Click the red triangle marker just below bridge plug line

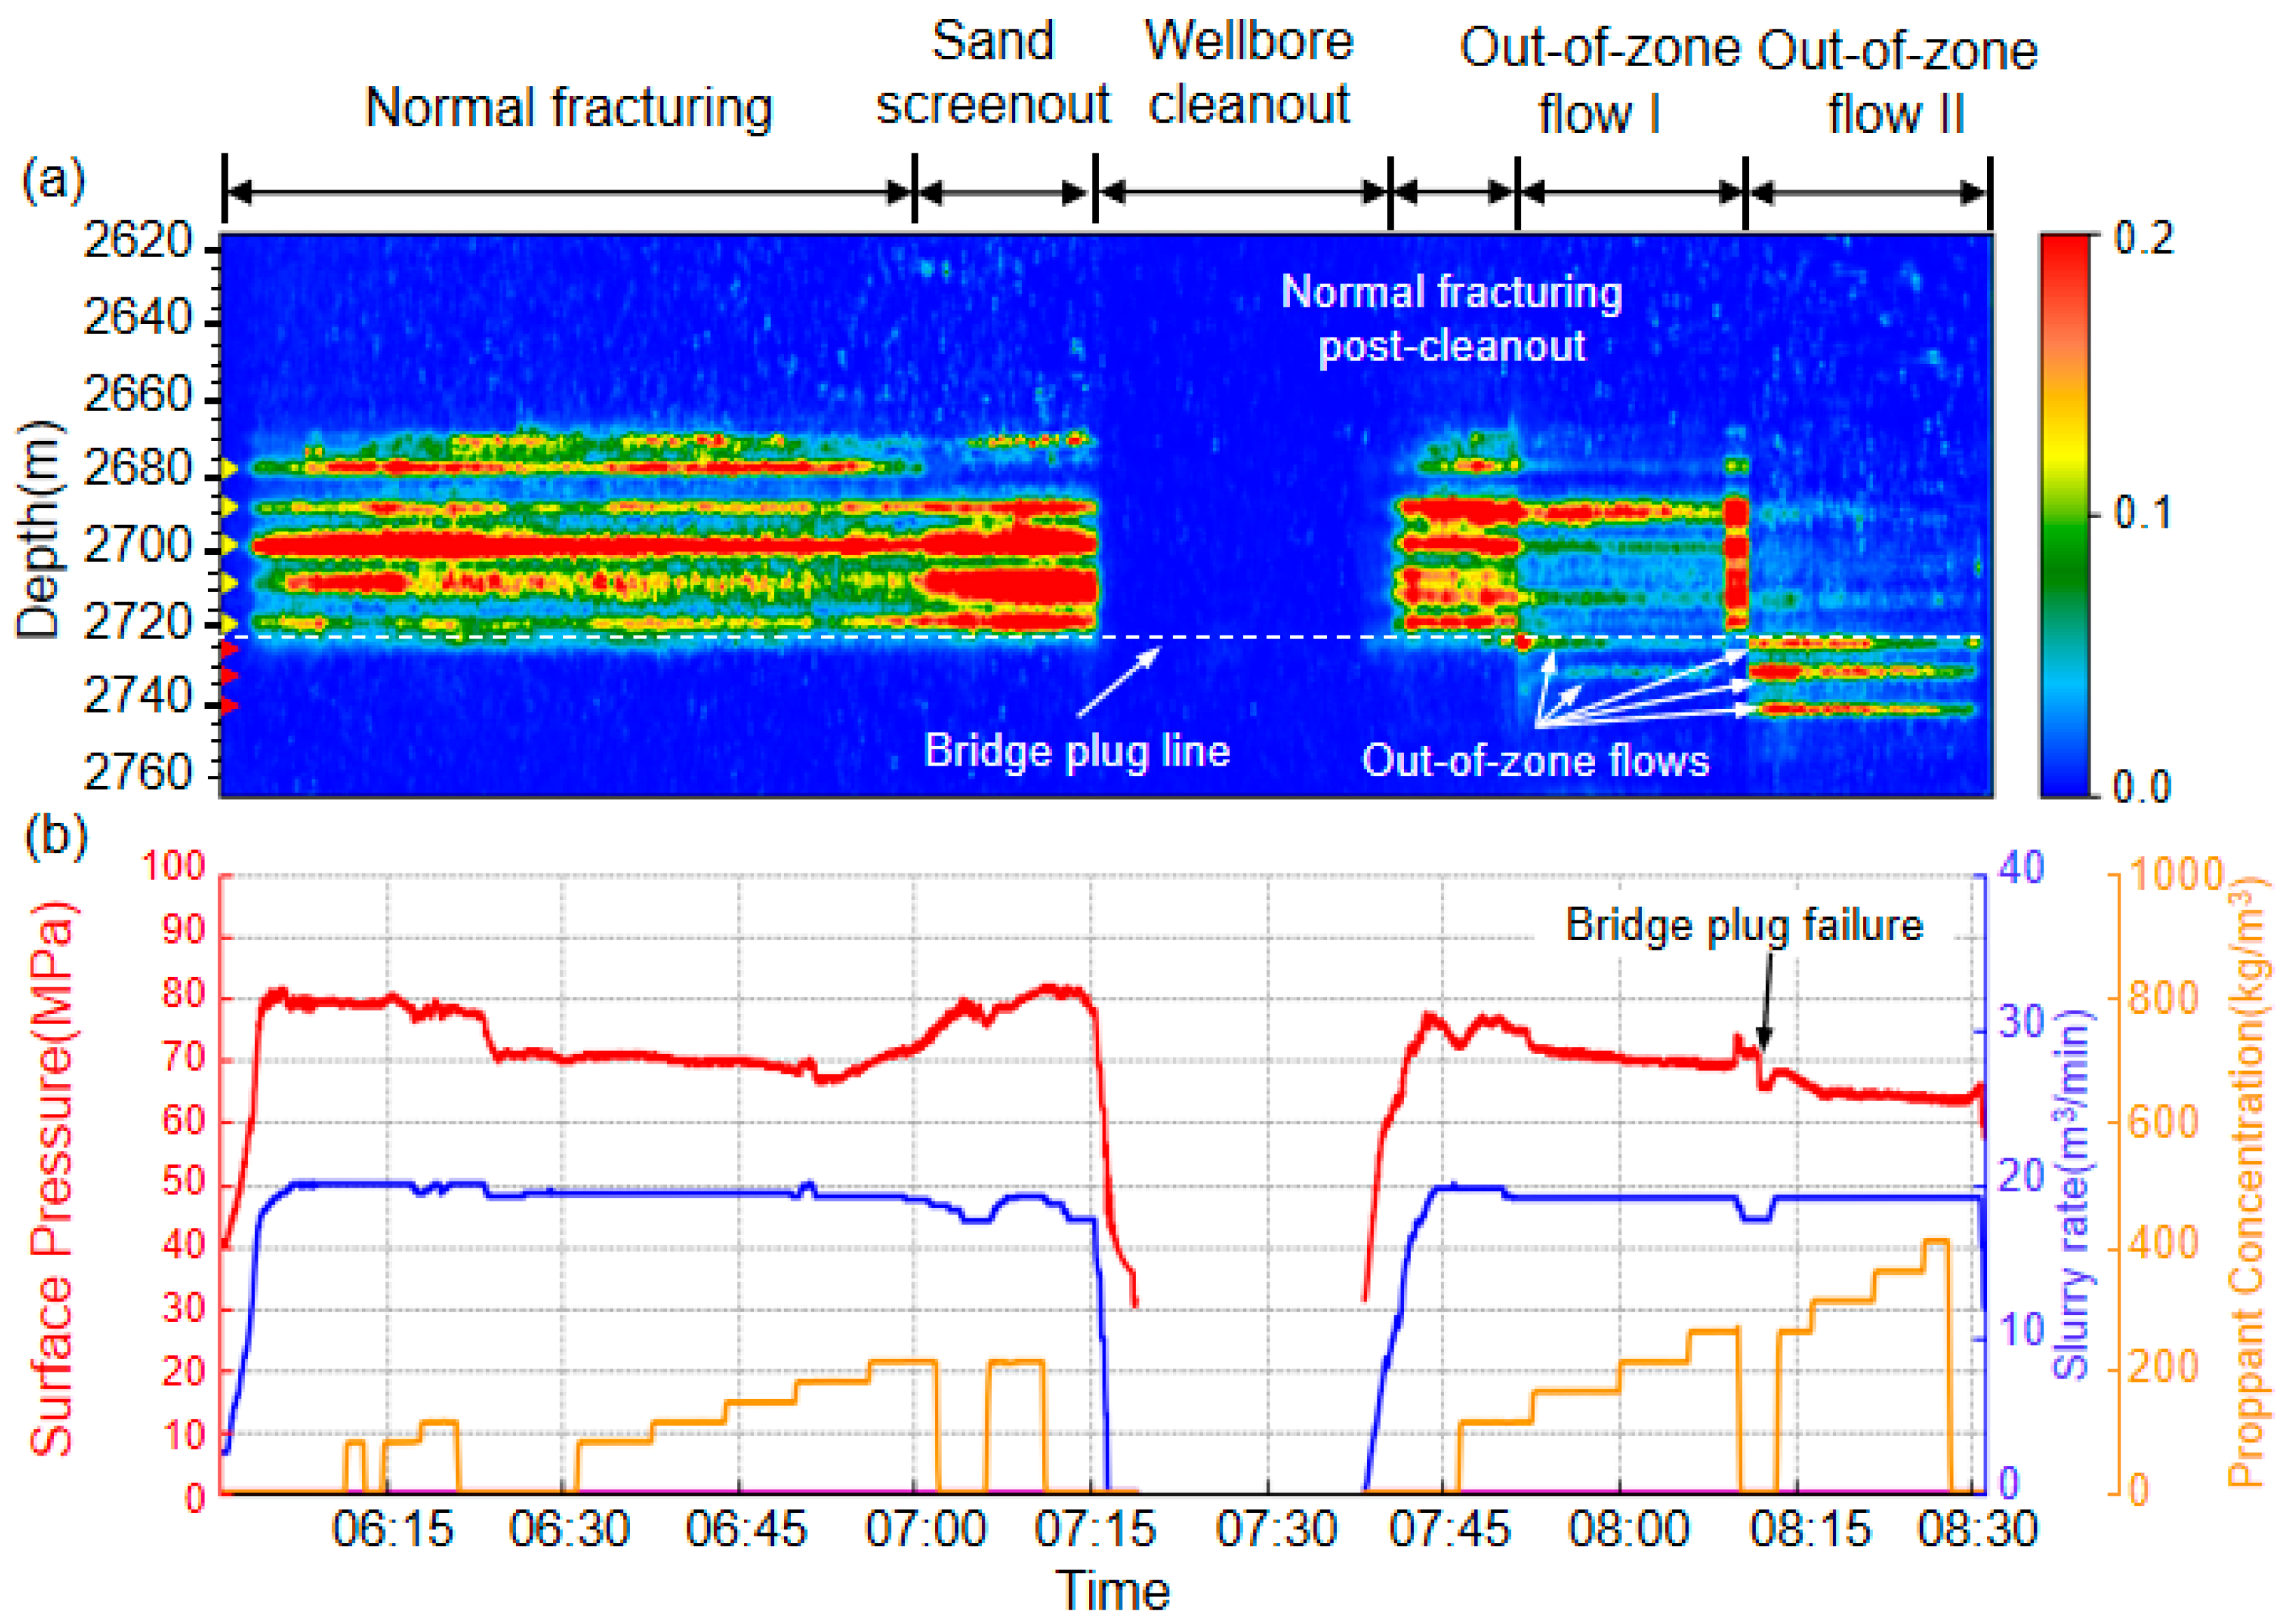(229, 649)
